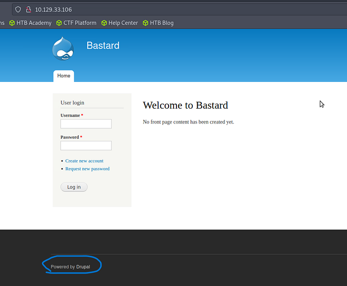Click the CTF Platform bookmark cube icon
This screenshot has width=347, height=286.
coord(59,23)
